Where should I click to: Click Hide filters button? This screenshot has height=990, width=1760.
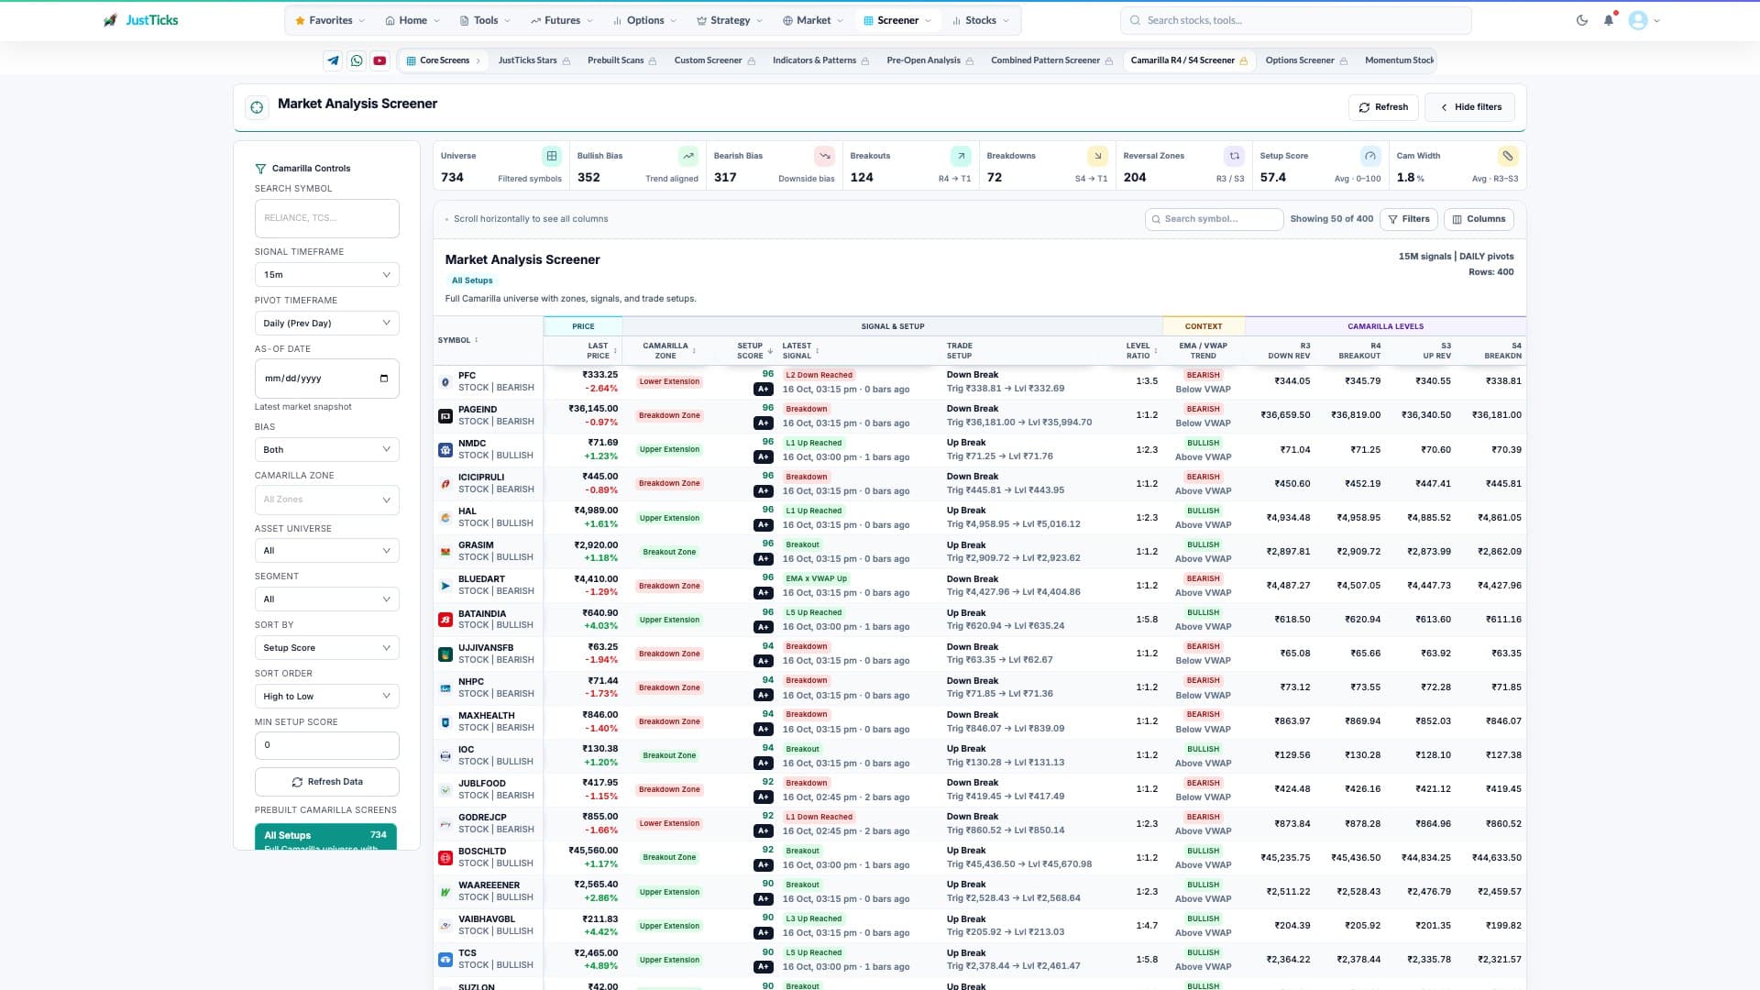pyautogui.click(x=1470, y=107)
